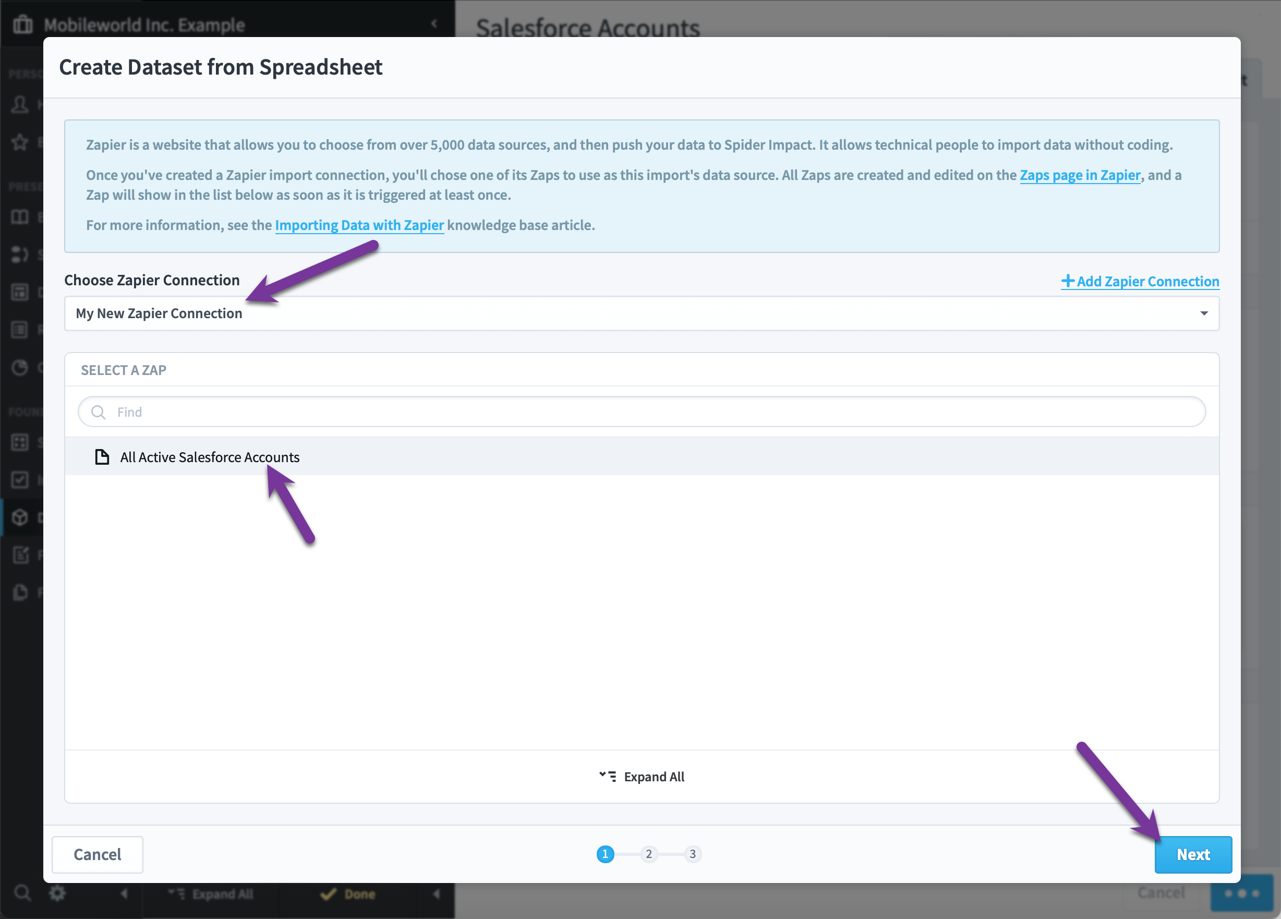Click the left arrow beside gear icon
Viewport: 1281px width, 919px height.
point(124,893)
